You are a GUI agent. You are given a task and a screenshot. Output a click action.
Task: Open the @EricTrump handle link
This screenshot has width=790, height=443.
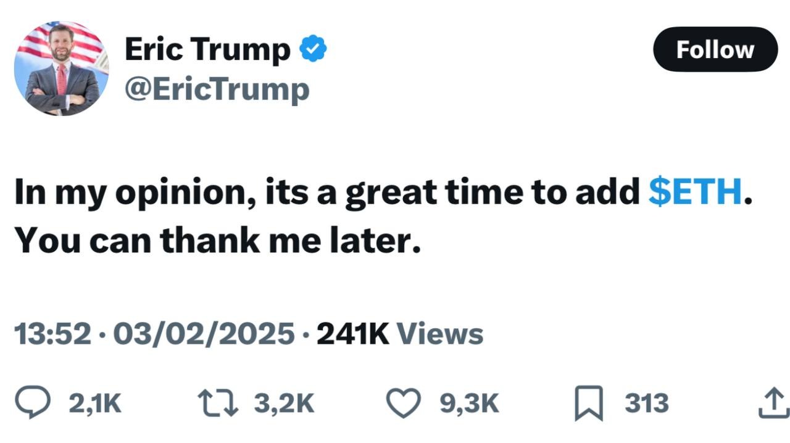coord(217,90)
